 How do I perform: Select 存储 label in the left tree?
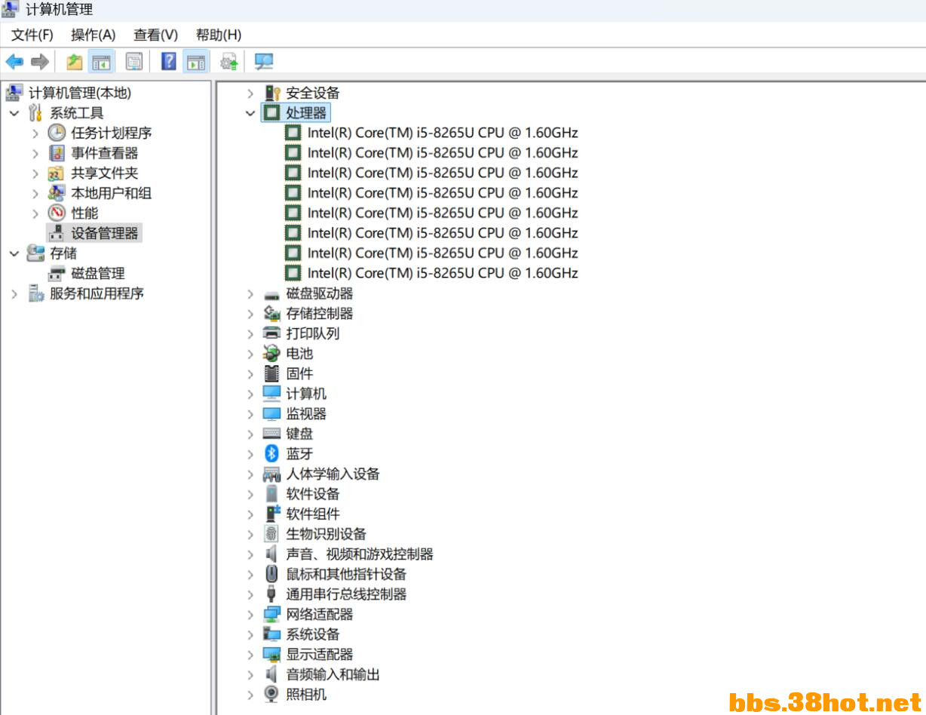(x=63, y=253)
